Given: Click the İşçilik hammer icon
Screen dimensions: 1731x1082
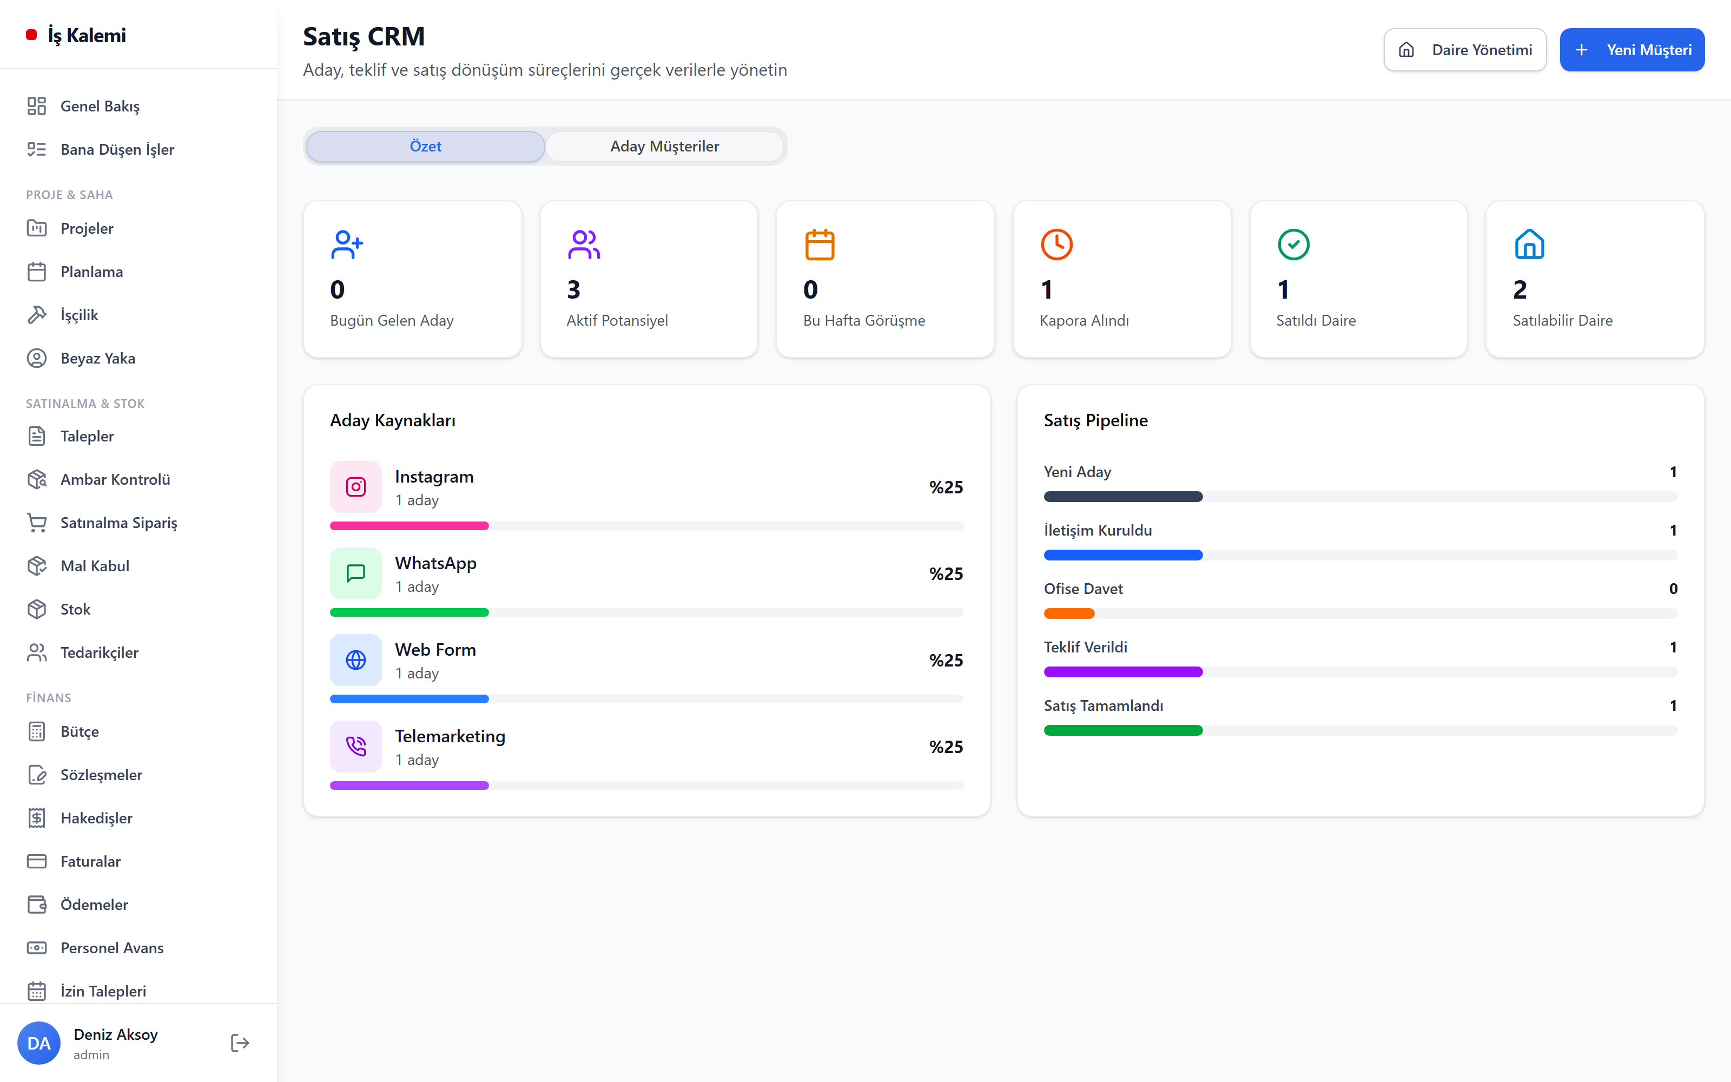Looking at the screenshot, I should [36, 315].
